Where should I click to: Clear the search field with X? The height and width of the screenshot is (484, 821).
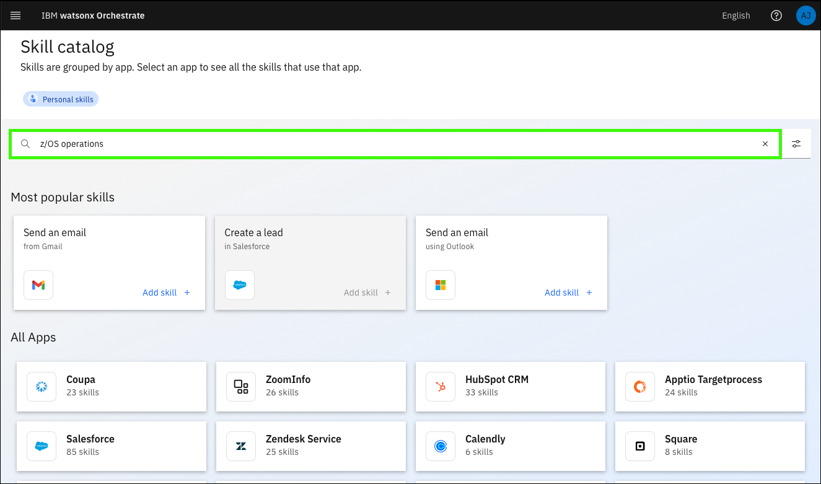[x=765, y=144]
